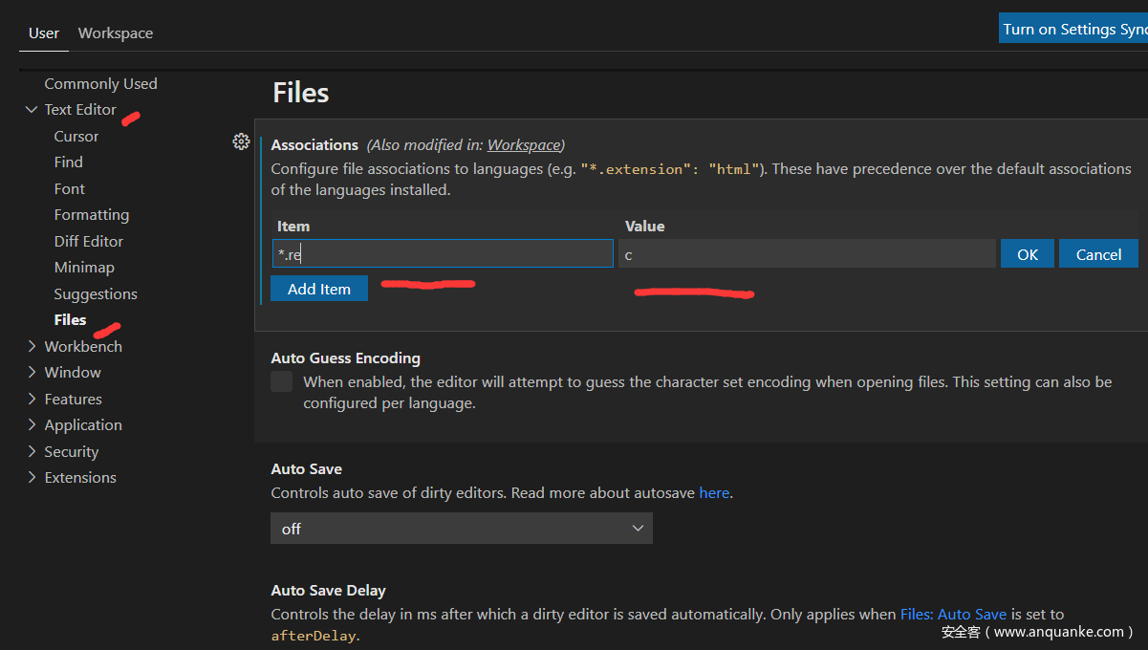Click the Add Item button
Screen dimensions: 1148x650
[x=319, y=289]
